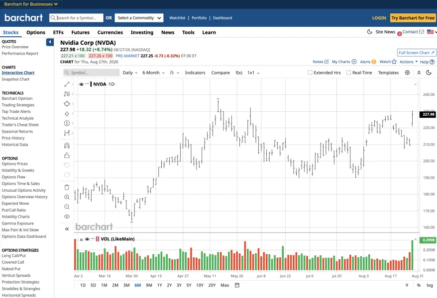Open the Daily period dropdown
Viewport: 437px width, 298px height.
click(x=130, y=73)
